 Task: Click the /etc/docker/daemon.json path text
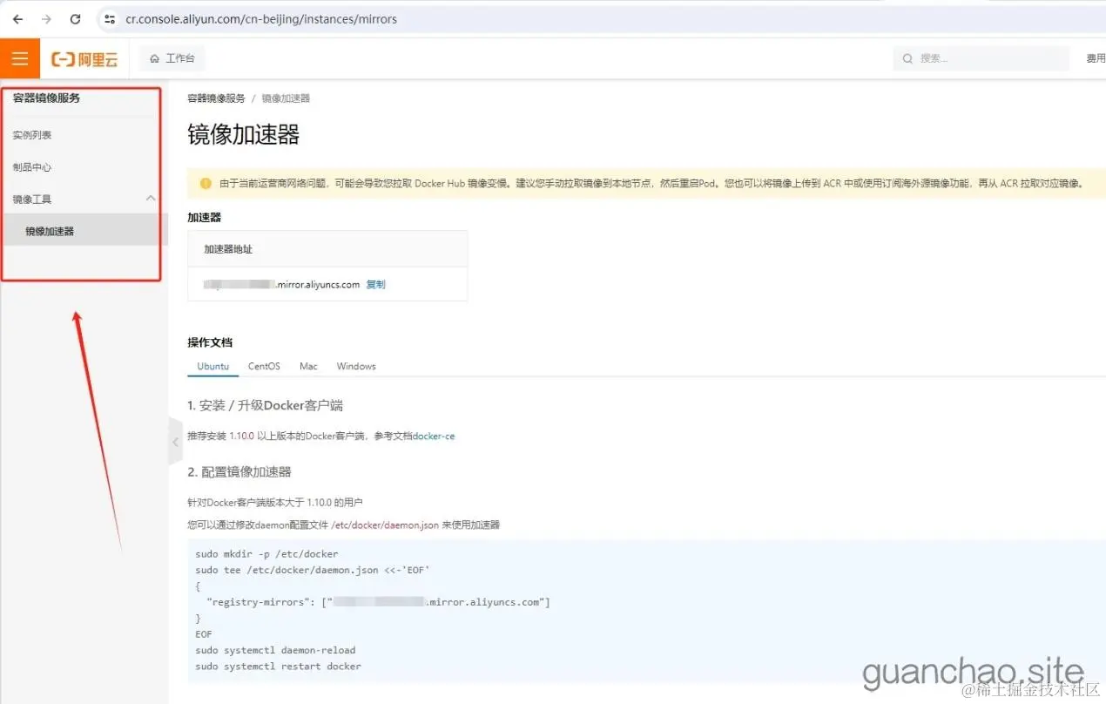[x=385, y=525]
